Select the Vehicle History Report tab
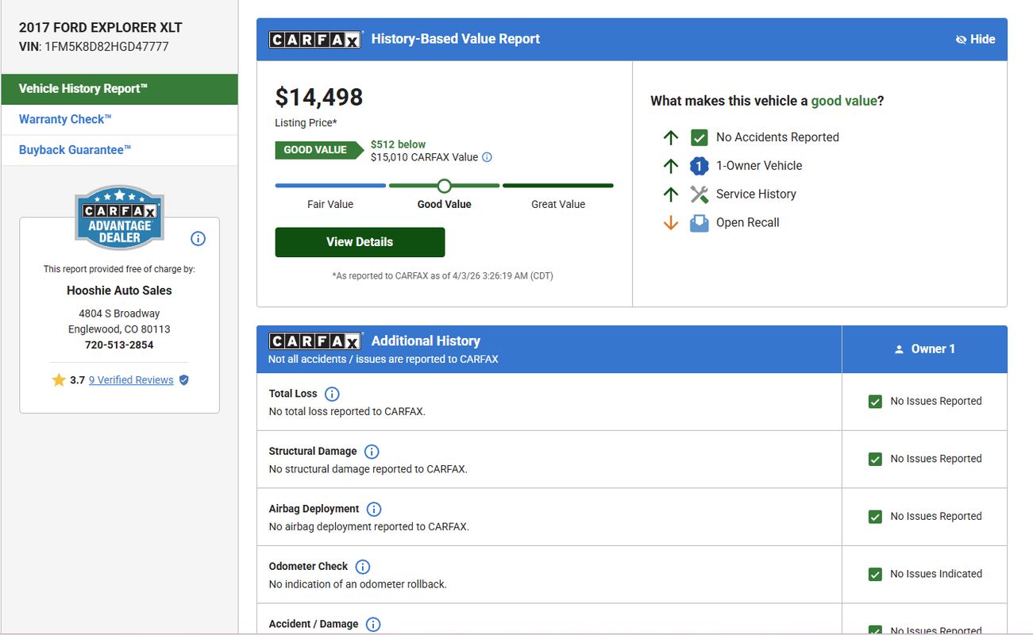The image size is (1033, 635). click(x=119, y=89)
